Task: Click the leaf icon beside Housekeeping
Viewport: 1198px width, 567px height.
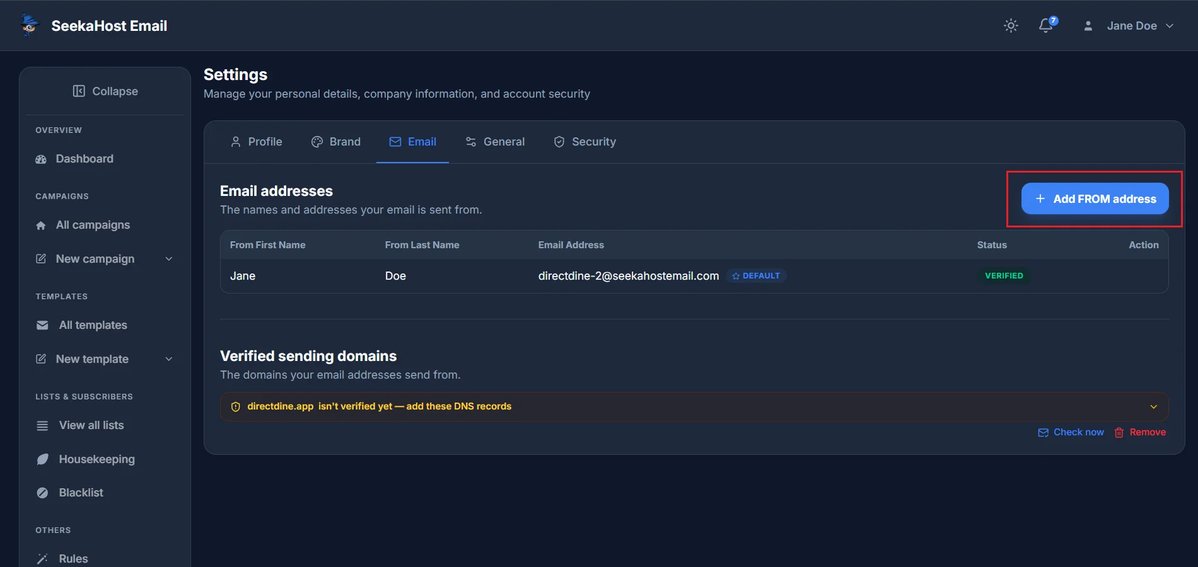Action: pyautogui.click(x=42, y=459)
